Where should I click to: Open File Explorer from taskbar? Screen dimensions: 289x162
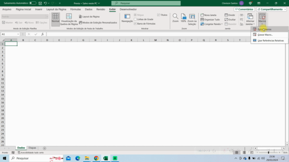87,158
